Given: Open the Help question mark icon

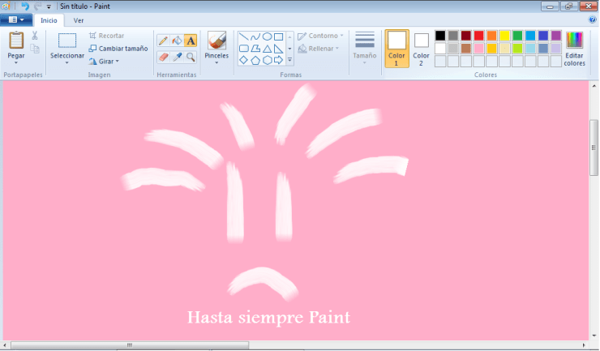Looking at the screenshot, I should [592, 20].
